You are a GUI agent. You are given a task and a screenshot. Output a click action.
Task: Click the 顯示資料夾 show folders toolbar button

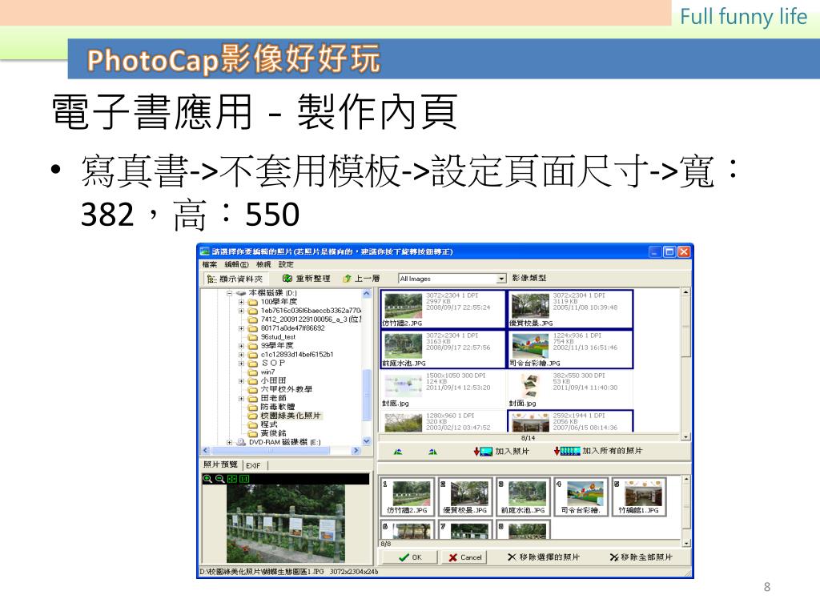(235, 279)
